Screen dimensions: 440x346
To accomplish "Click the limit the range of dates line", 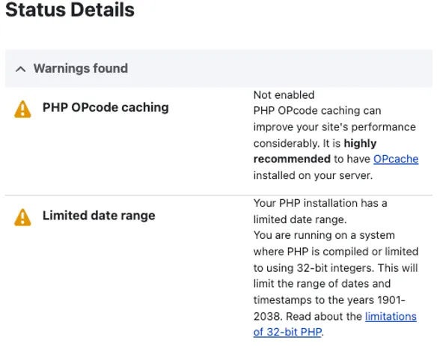I will (x=322, y=284).
